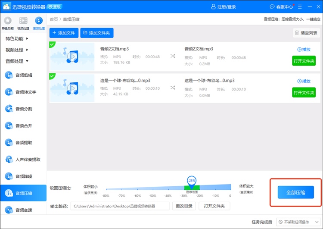Viewport: 323px width, 229px height.
Task: Click the 音频降噪 sidebar icon
Action: click(9, 176)
